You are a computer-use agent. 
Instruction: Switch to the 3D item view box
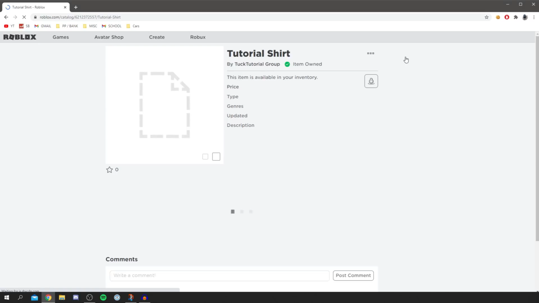[x=216, y=156]
